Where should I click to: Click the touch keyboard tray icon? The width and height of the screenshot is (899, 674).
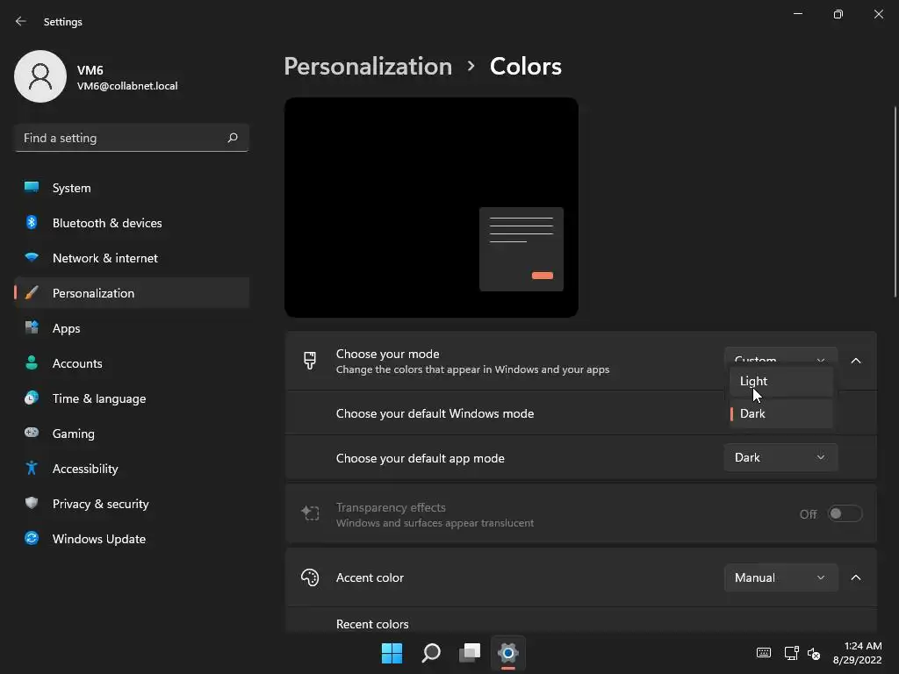764,653
